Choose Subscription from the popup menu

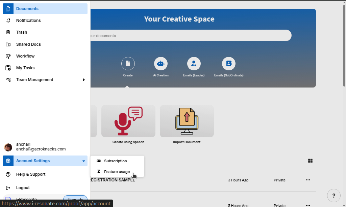pyautogui.click(x=115, y=161)
